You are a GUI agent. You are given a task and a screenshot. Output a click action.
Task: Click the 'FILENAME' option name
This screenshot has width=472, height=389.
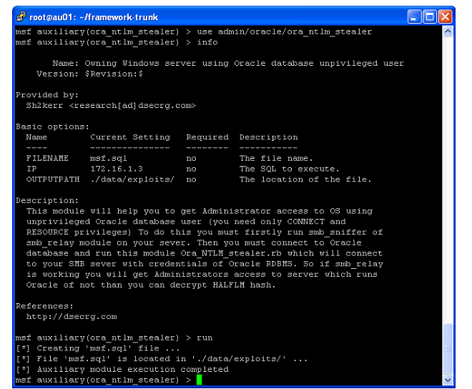click(x=47, y=158)
